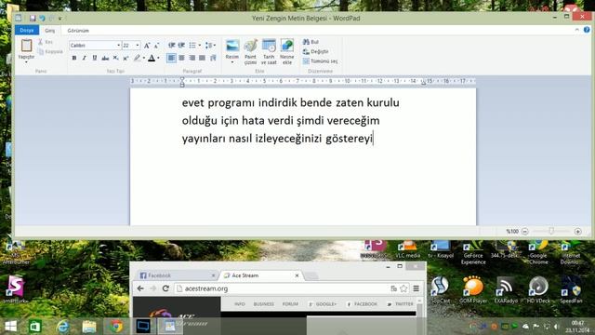
Task: Open FORUM link on Ace Stream page
Action: pos(290,304)
